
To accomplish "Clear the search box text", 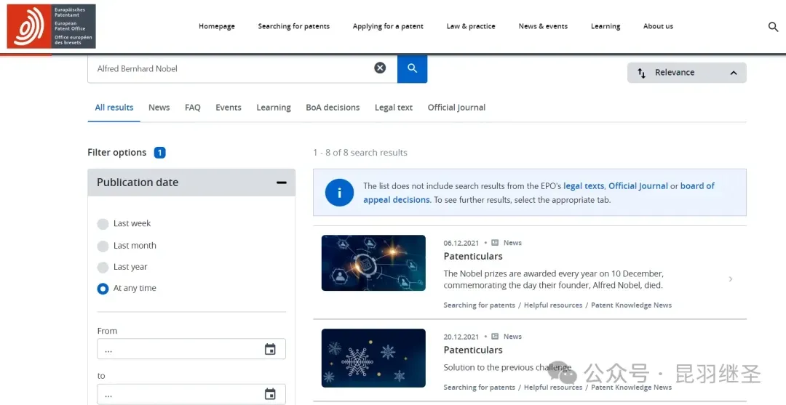I will [x=380, y=68].
